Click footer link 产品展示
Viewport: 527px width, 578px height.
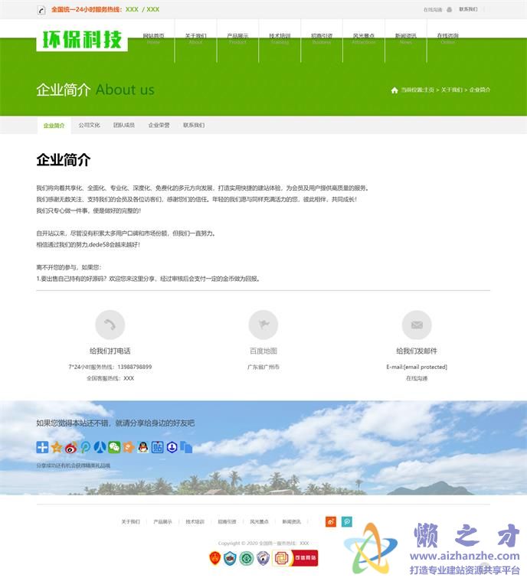162,522
